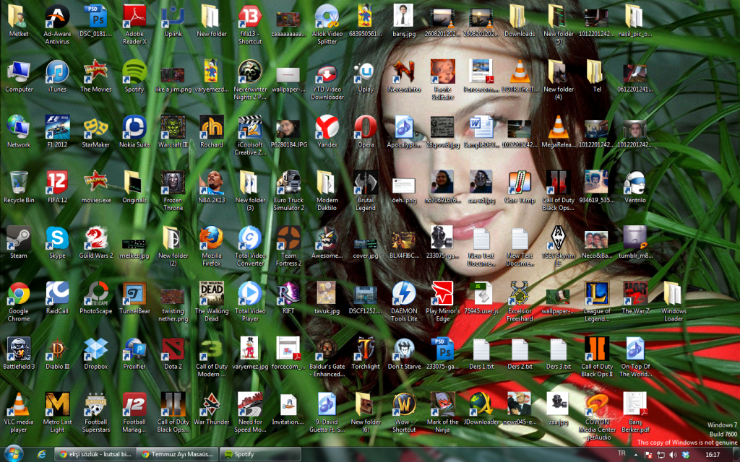
Task: Open The Walking Dead shortcut
Action: click(x=212, y=295)
